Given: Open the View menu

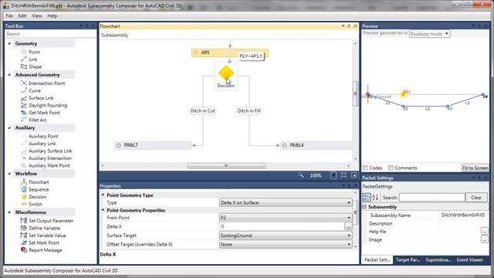Looking at the screenshot, I should click(37, 15).
